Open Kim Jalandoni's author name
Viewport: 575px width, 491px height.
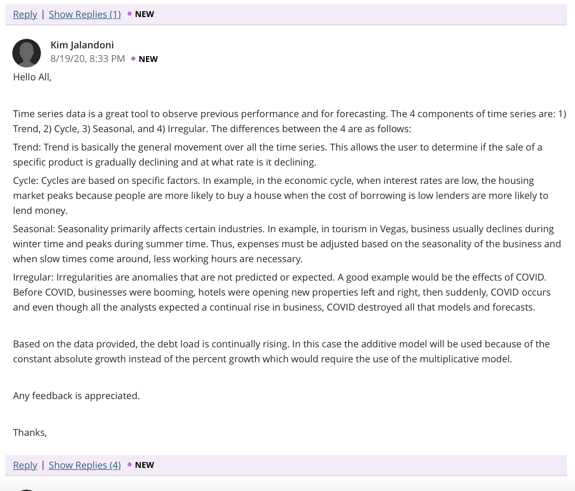82,45
